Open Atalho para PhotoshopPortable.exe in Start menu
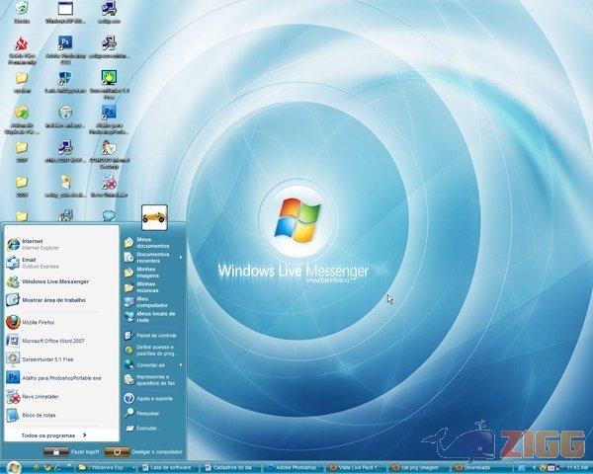Image resolution: width=593 pixels, height=474 pixels. point(60,378)
